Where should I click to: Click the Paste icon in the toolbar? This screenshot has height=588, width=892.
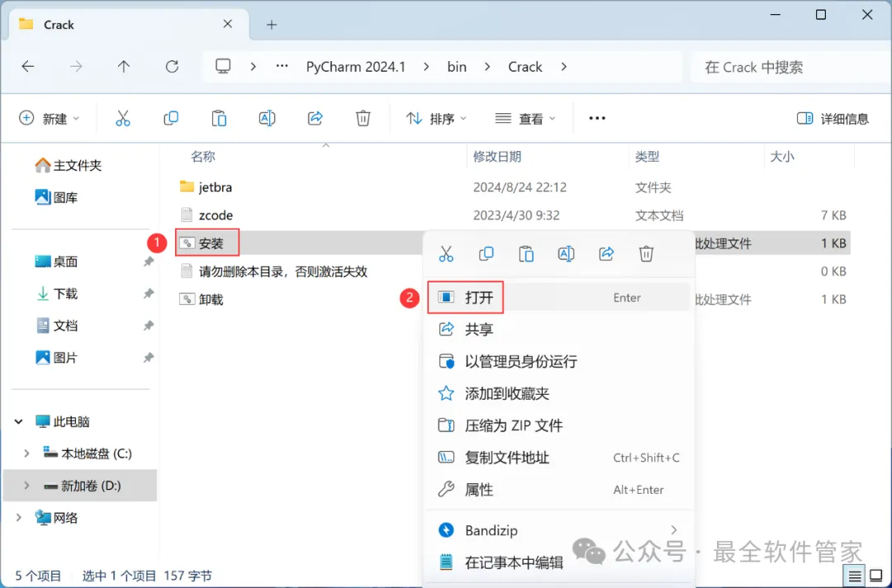(x=219, y=118)
